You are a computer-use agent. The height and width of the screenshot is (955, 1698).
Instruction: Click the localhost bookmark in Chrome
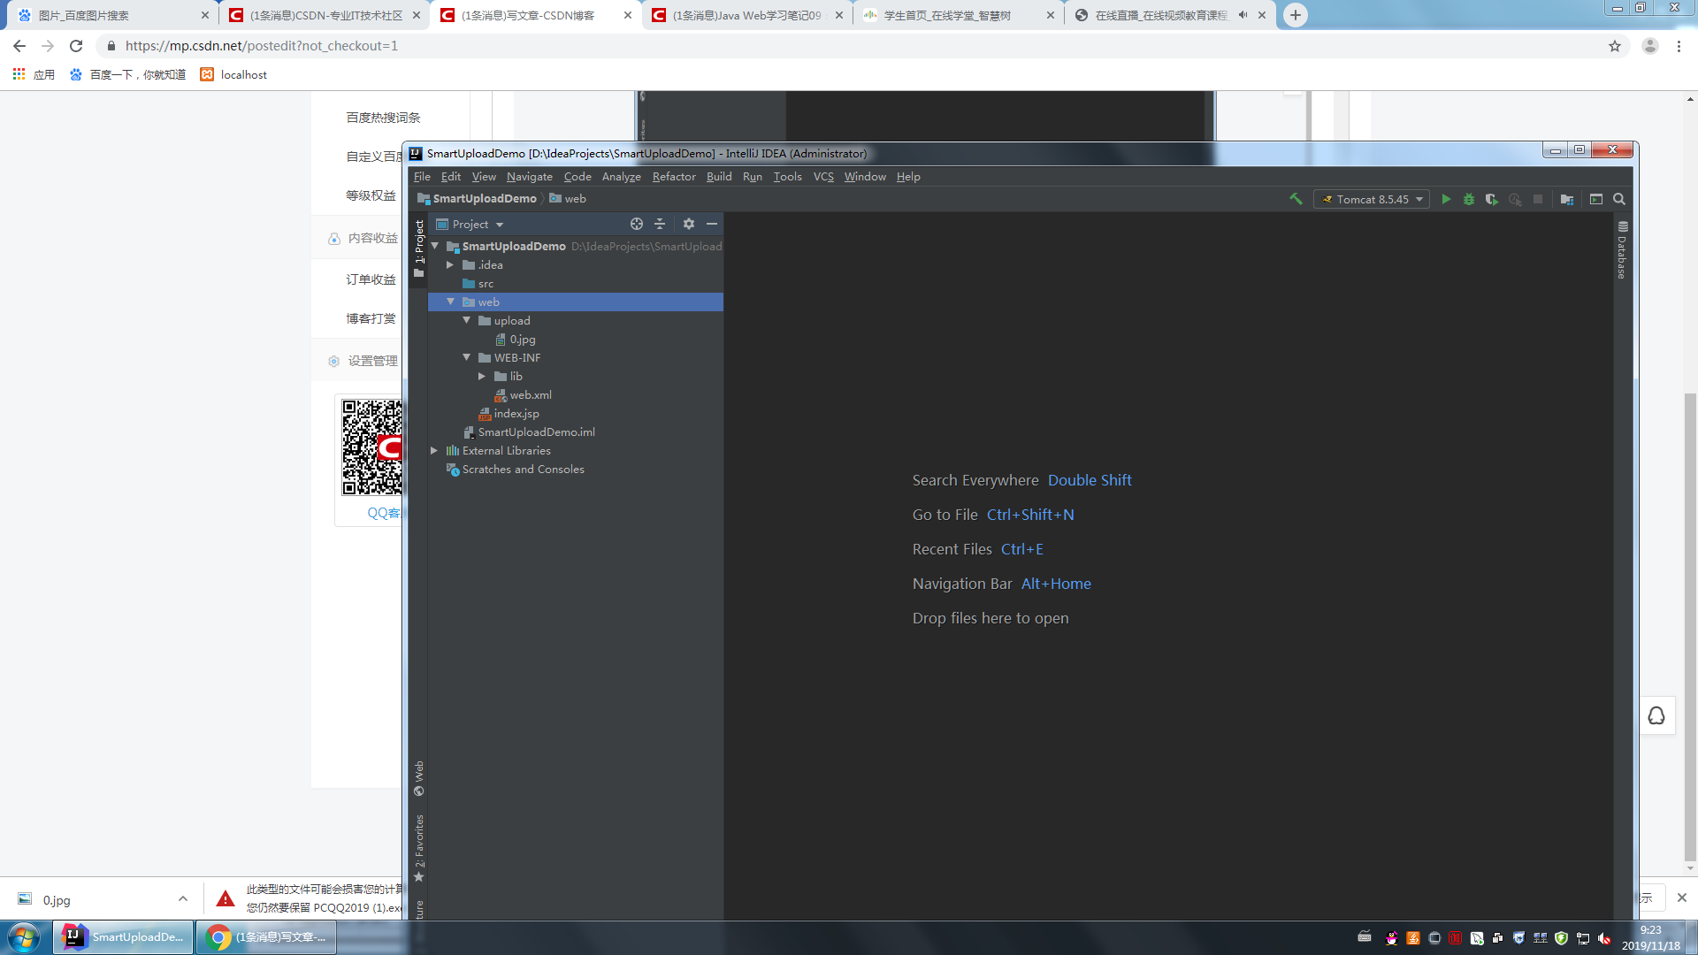tap(234, 74)
